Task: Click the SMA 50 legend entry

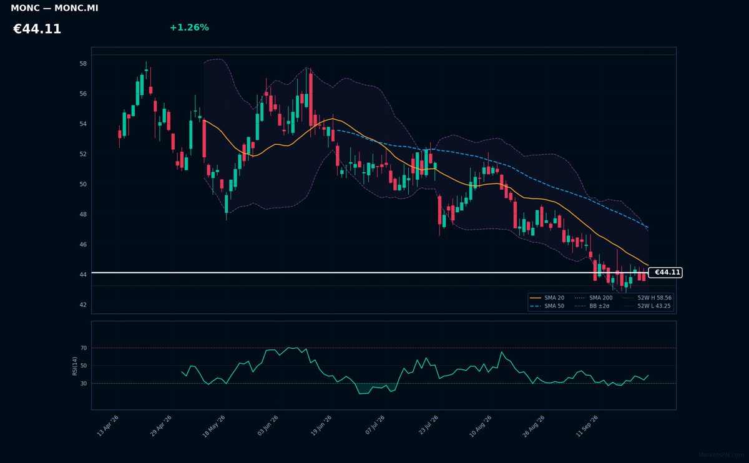Action: point(547,306)
